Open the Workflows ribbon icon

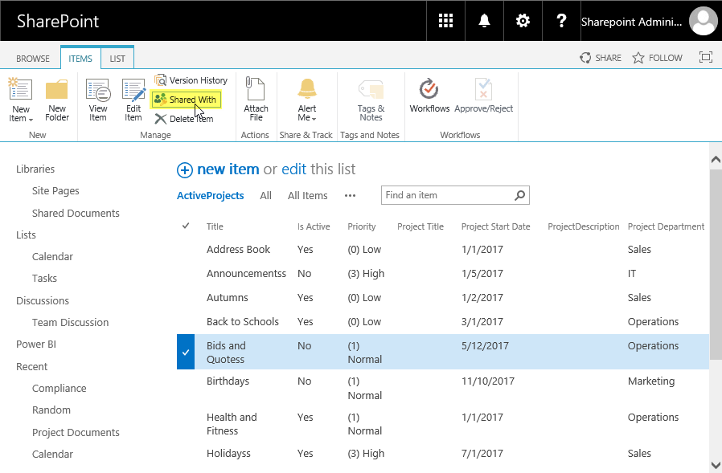pos(429,88)
